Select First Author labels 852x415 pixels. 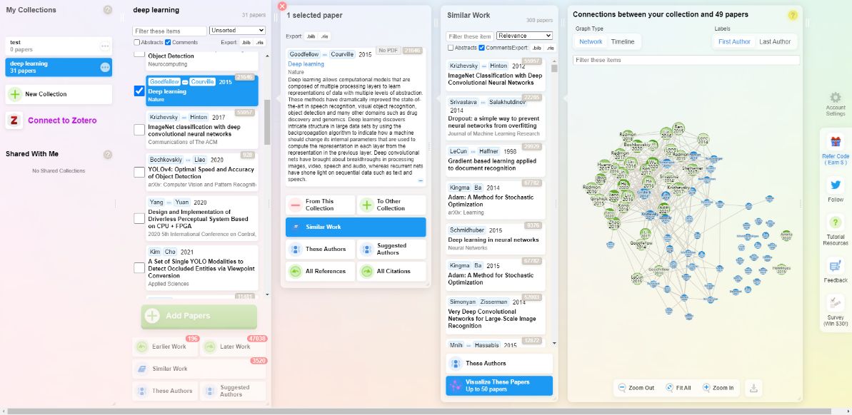point(734,42)
